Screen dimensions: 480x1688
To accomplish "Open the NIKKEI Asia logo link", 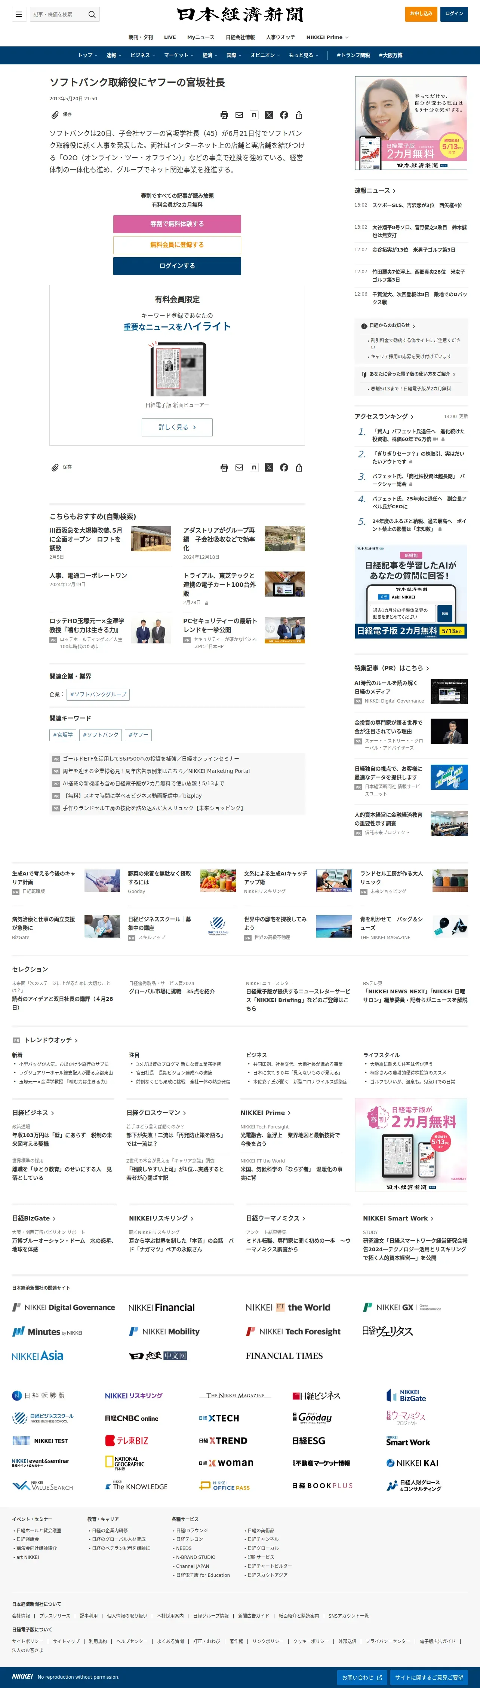I will (x=37, y=1356).
